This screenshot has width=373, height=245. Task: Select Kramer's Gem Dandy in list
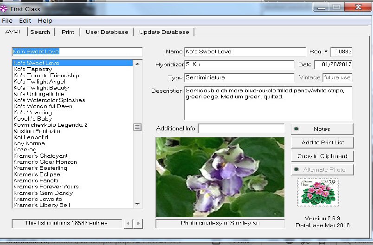[72, 193]
